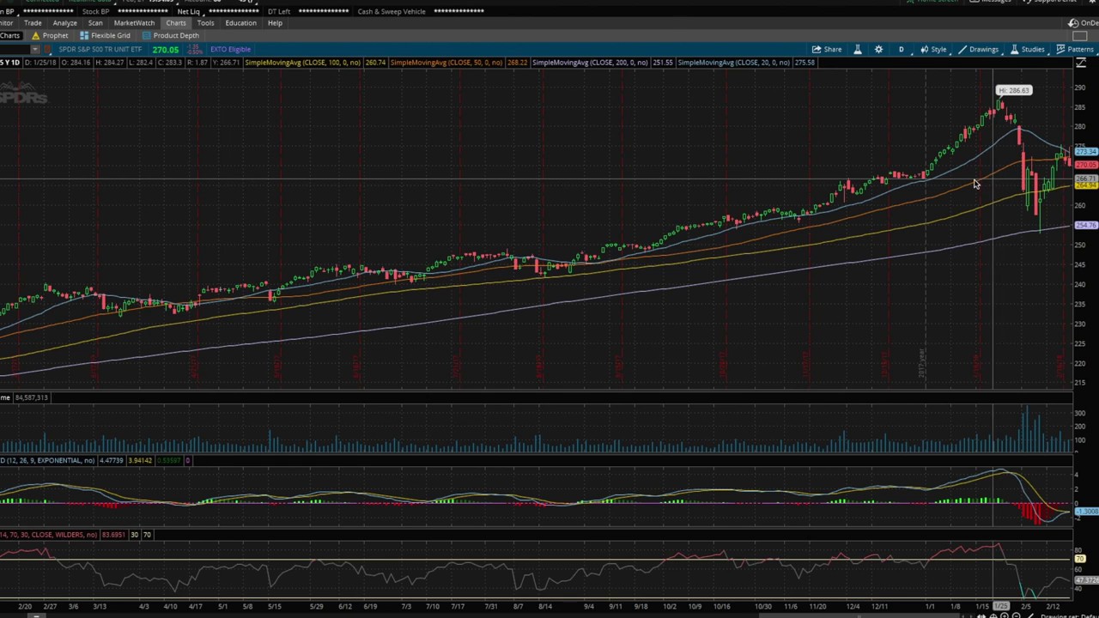
Task: Open the Patterns dropdown menu
Action: [1075, 49]
